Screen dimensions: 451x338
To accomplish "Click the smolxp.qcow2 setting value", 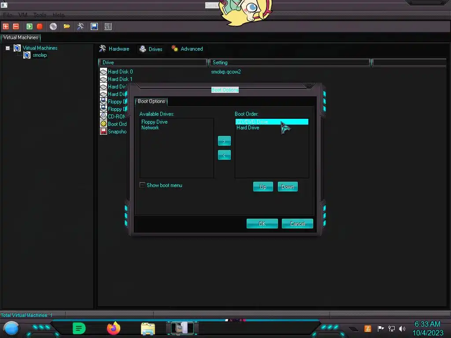I will coord(226,72).
